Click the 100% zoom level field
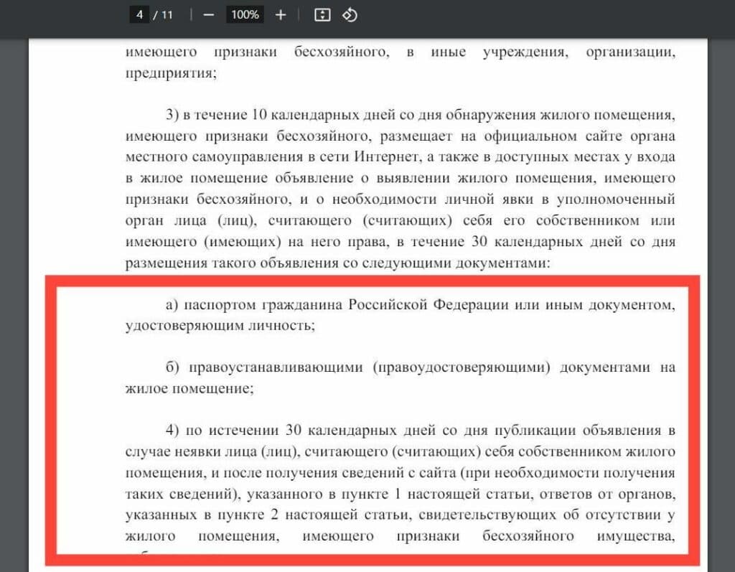 245,15
